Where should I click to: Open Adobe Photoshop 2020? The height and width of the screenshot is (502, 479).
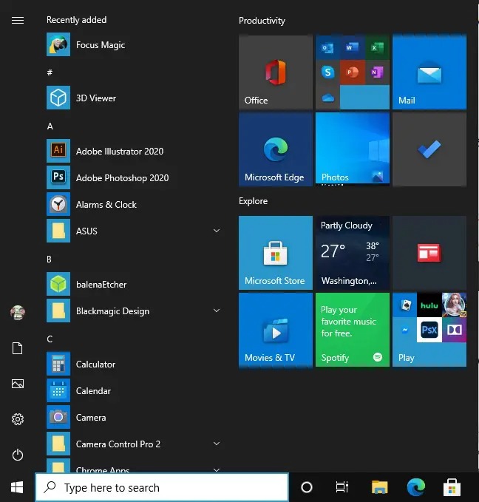click(x=121, y=178)
